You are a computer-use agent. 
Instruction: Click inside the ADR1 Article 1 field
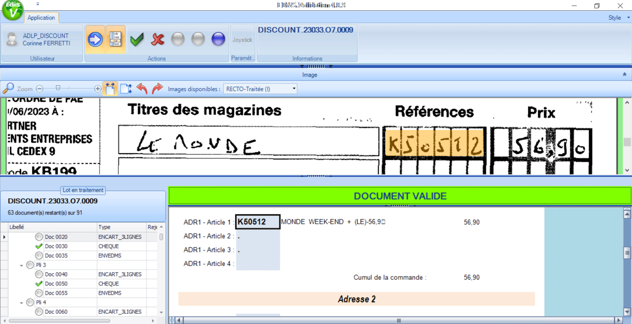tap(257, 222)
